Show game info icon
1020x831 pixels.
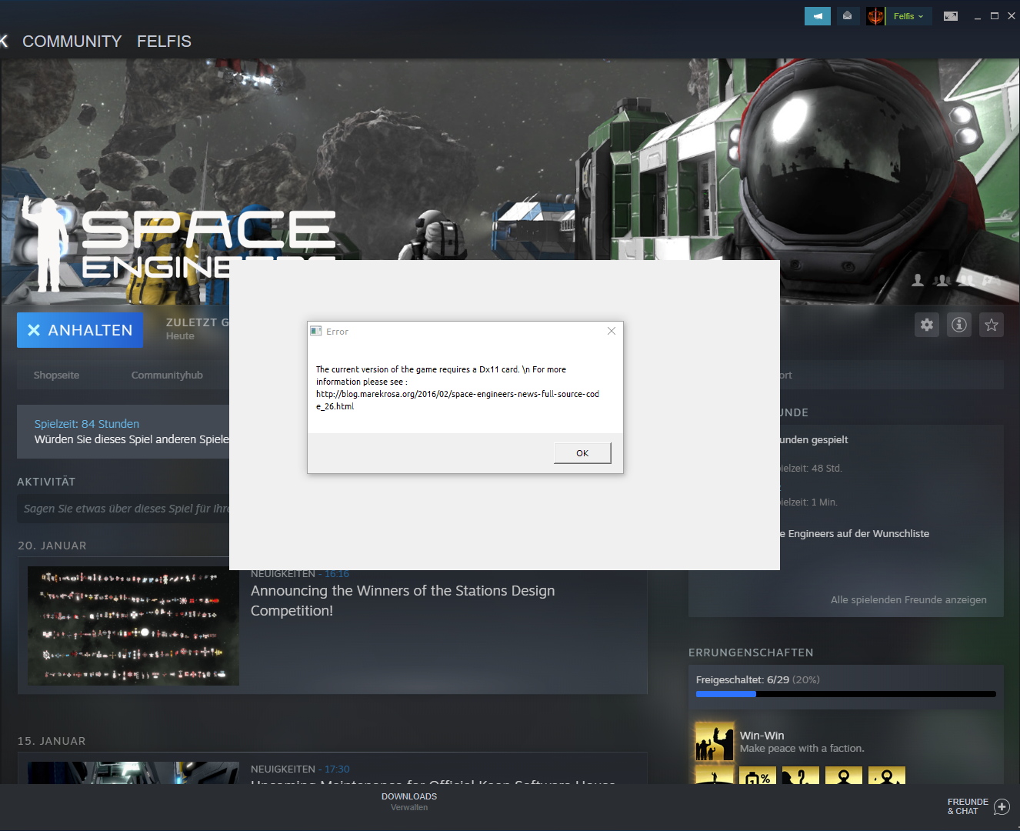(x=959, y=325)
